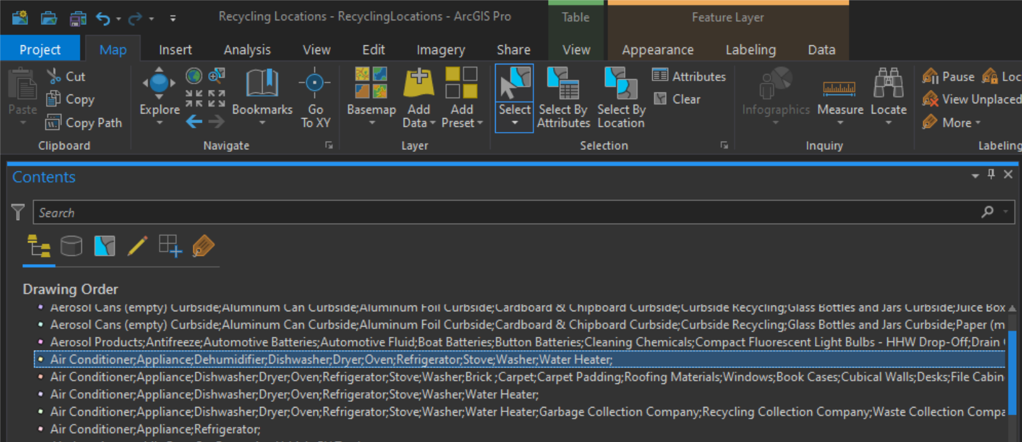The width and height of the screenshot is (1022, 442).
Task: Pause labeling
Action: click(948, 77)
